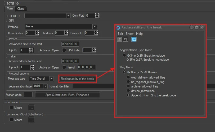Click the Replaceability of the break button
Screen dimensions: 215x132
click(x=77, y=79)
